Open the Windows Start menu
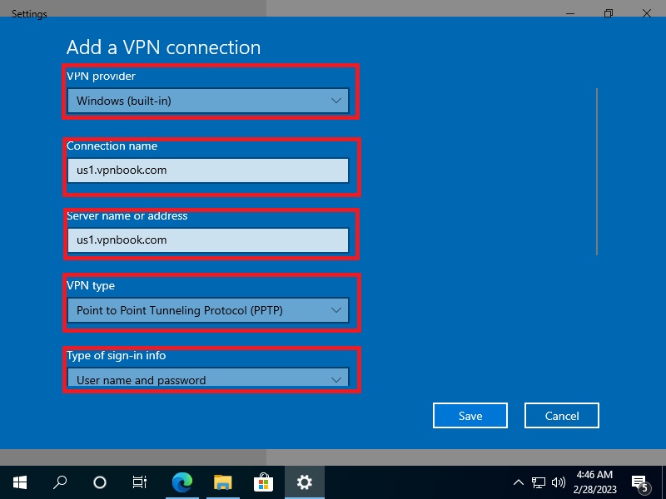Screen dimensions: 666x499 coord(20,482)
